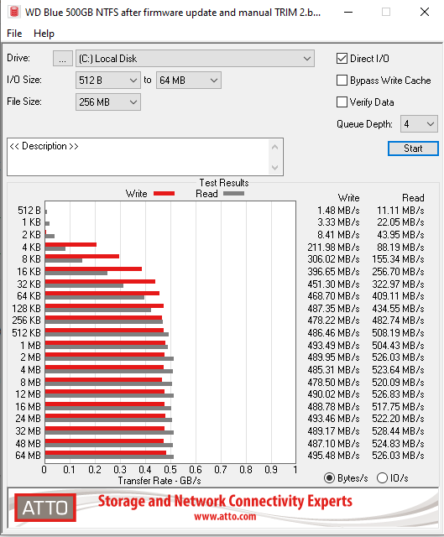Image resolution: width=444 pixels, height=537 pixels.
Task: Click the 11.11 MB/s read value
Action: pos(400,211)
